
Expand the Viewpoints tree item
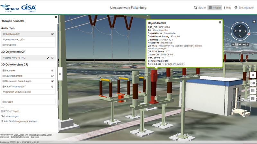tap(4, 45)
